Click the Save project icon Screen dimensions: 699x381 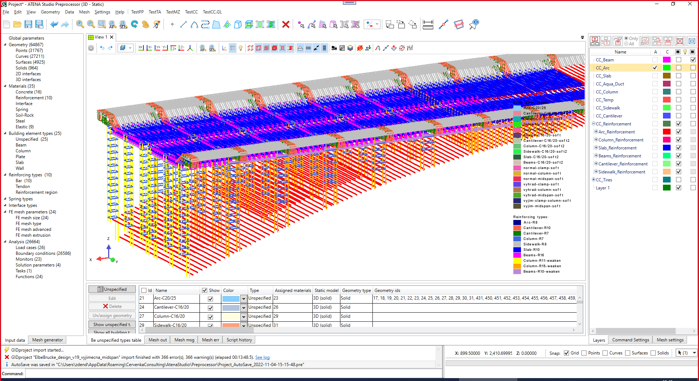tap(28, 24)
